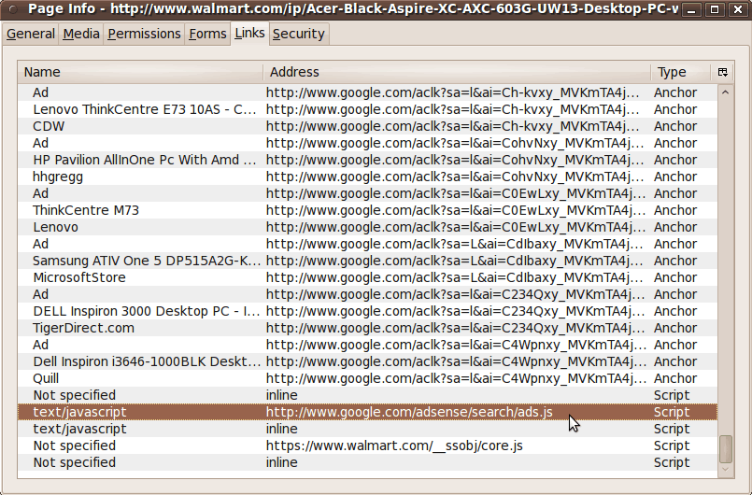The width and height of the screenshot is (752, 495).
Task: Select the Samsung ATIV One 5 row
Action: tap(367, 261)
